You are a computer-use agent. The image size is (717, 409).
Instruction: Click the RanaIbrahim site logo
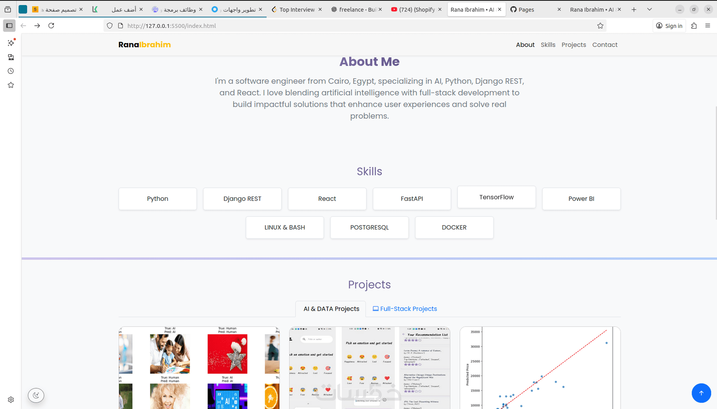click(x=145, y=45)
